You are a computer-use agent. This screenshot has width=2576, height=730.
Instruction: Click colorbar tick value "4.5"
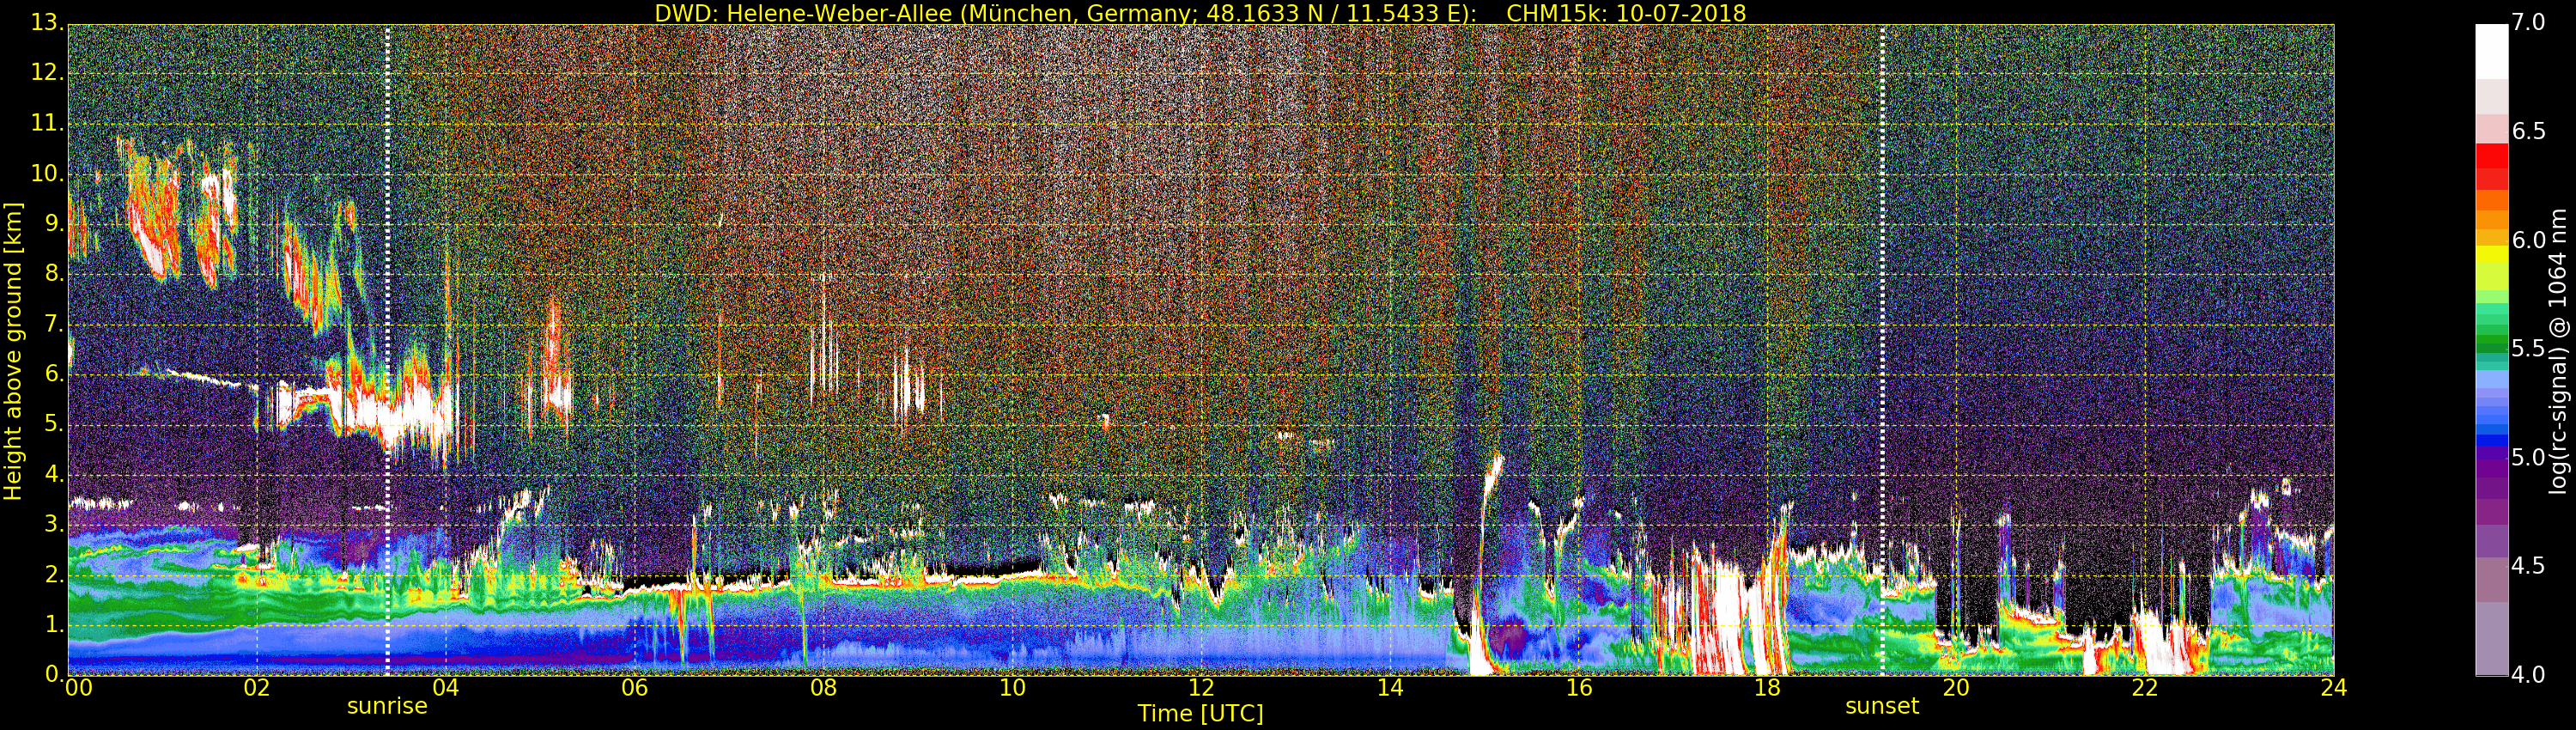click(x=2529, y=566)
